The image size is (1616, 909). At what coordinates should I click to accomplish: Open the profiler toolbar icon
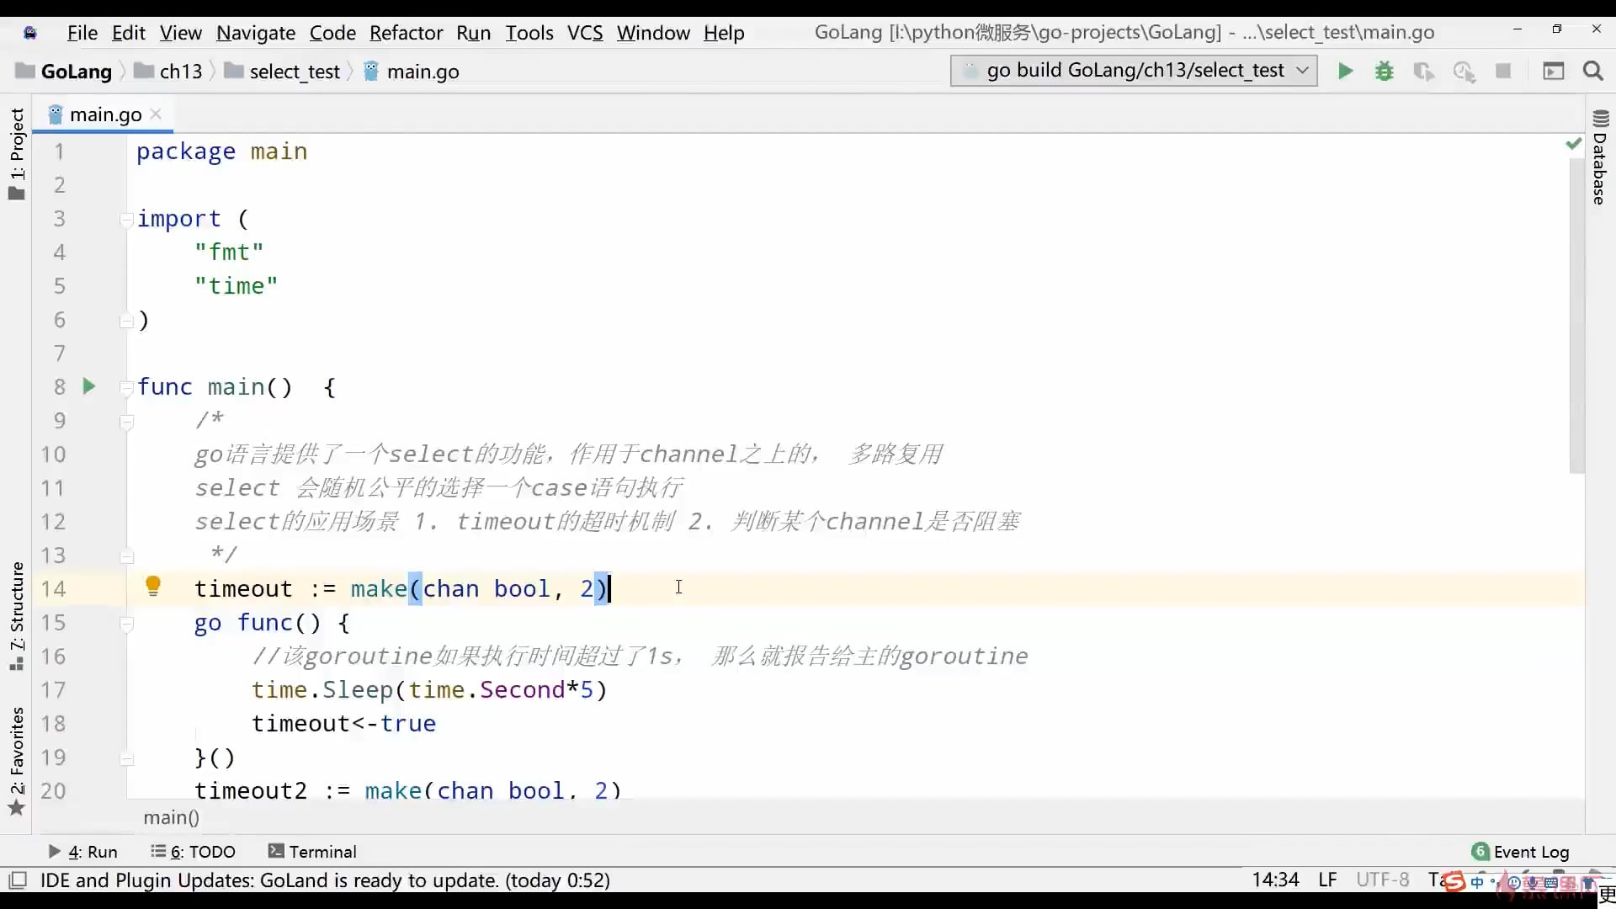click(1465, 72)
